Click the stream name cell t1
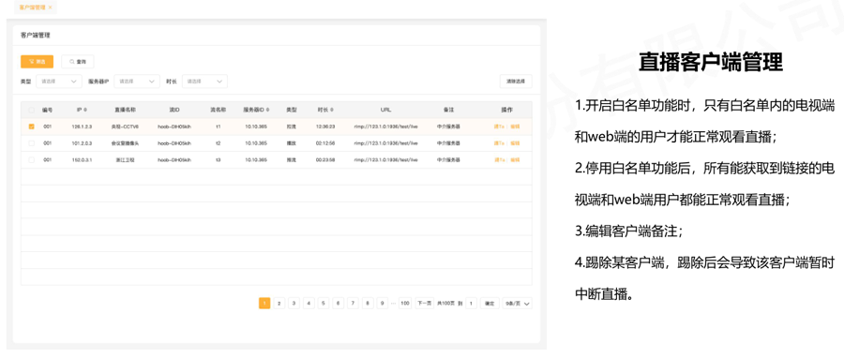Viewport: 844px width, 358px height. coord(218,127)
